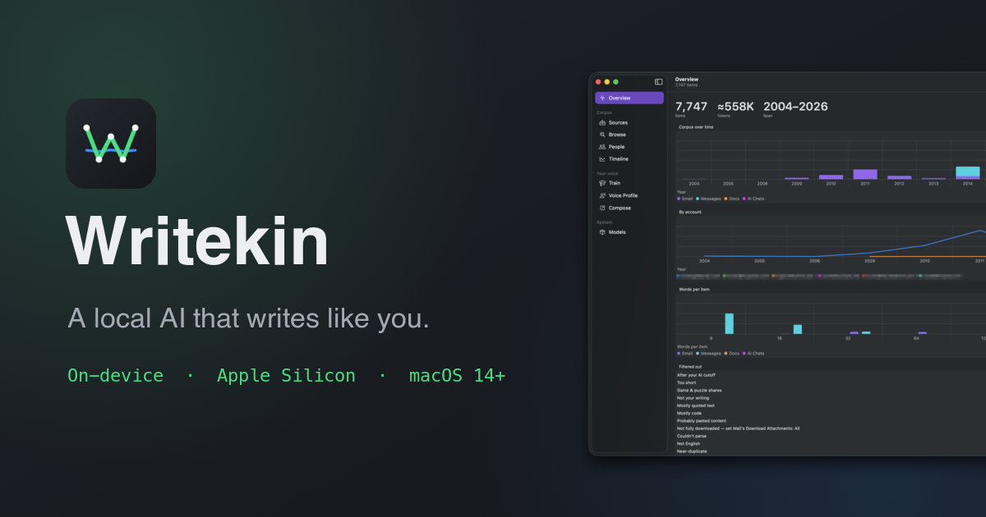Click Messages dot in Words per item legend

pos(698,354)
